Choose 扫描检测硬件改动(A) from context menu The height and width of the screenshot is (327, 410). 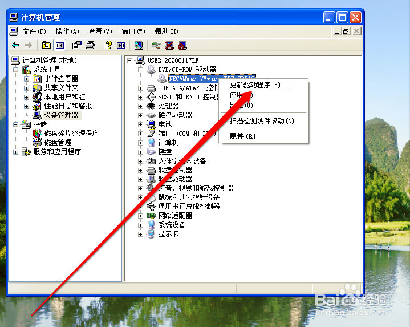click(x=263, y=120)
